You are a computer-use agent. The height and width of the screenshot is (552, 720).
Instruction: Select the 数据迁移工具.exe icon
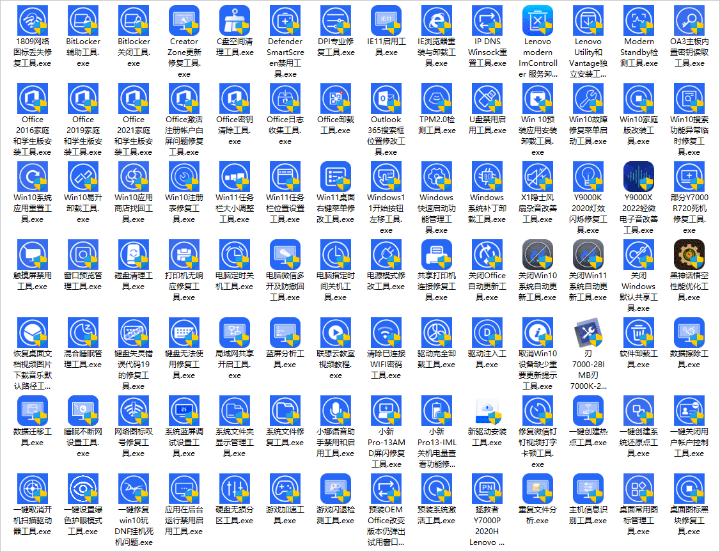pyautogui.click(x=33, y=411)
